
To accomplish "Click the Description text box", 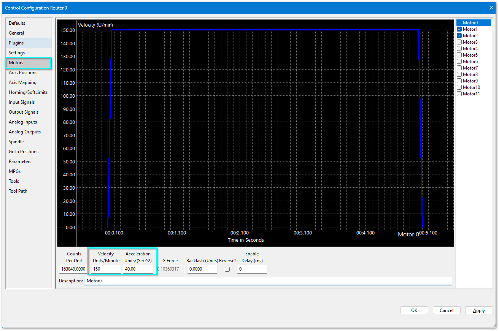I will click(x=268, y=281).
